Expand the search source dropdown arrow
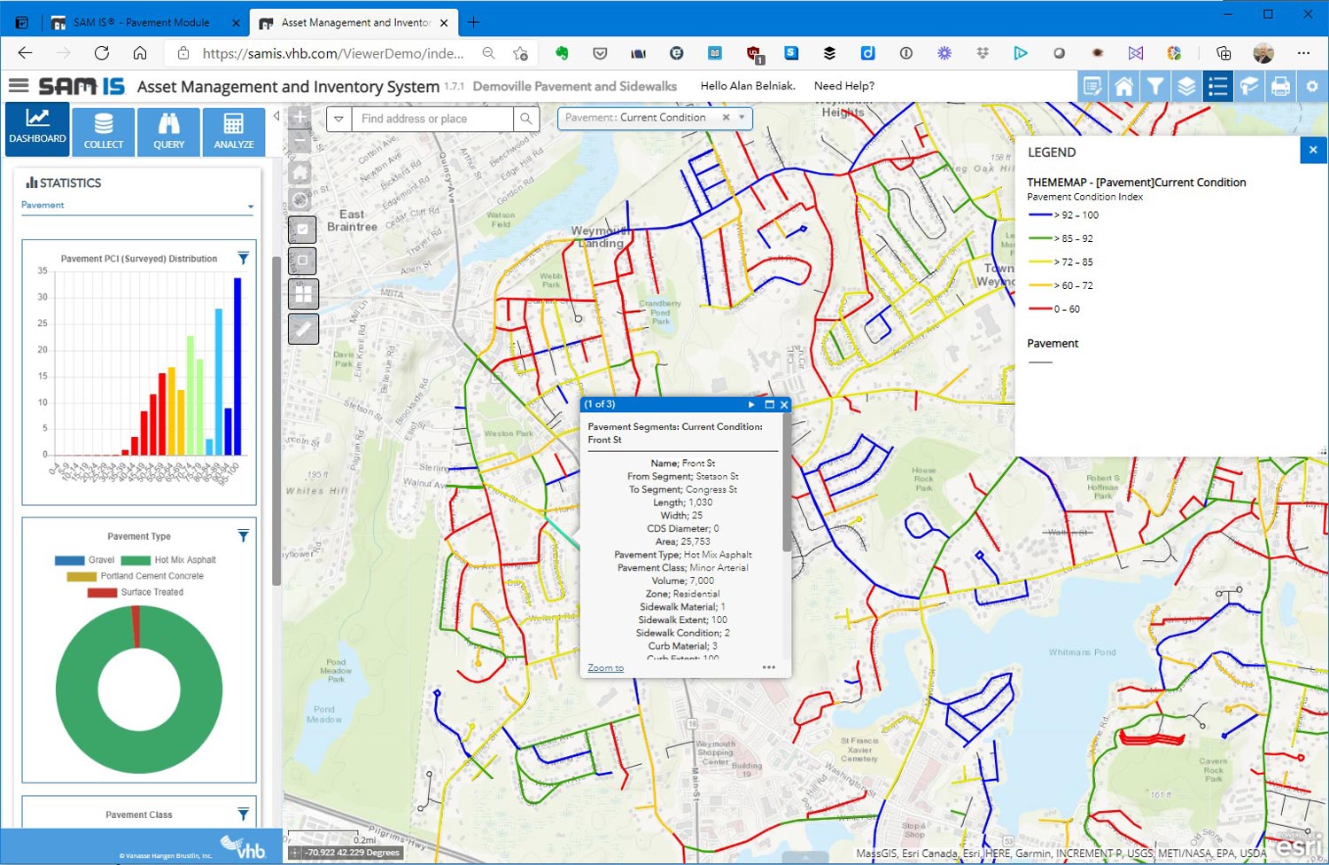Viewport: 1329px width, 865px height. (338, 119)
